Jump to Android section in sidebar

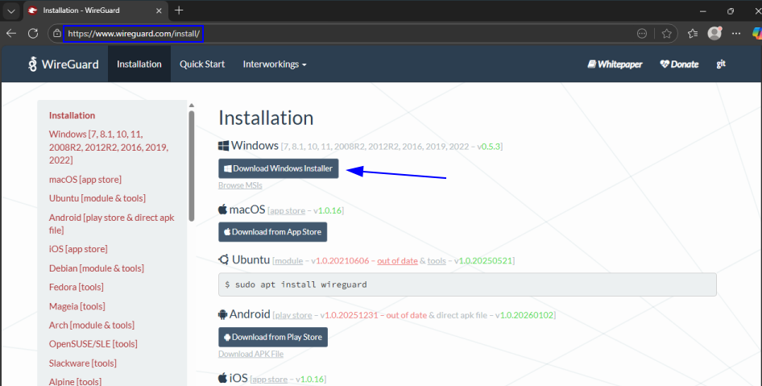coord(111,224)
